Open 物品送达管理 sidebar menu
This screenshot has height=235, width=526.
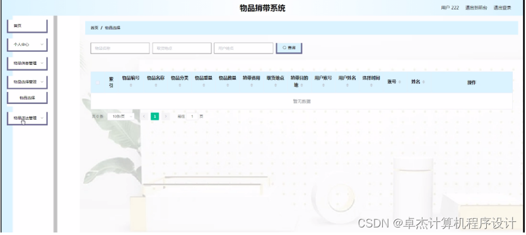click(x=27, y=118)
